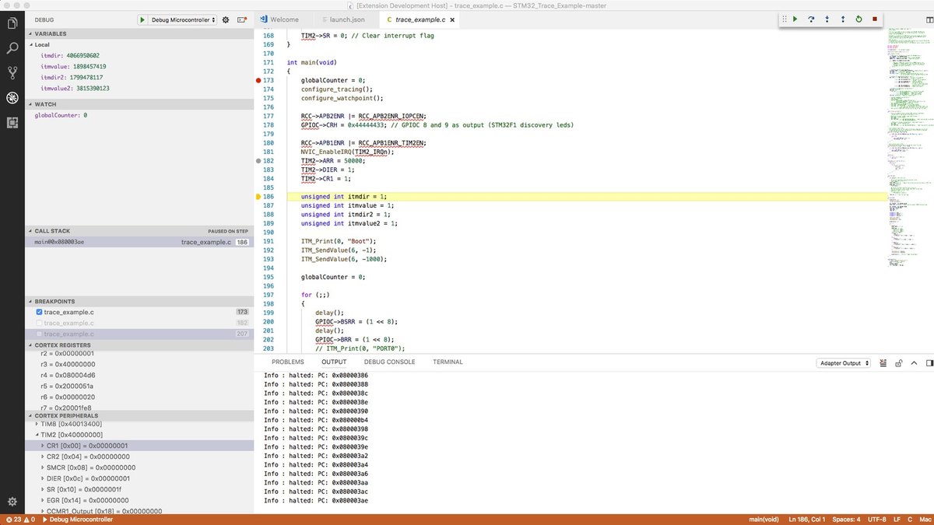Collapse the Watch section
Image resolution: width=934 pixels, height=525 pixels.
139,103
